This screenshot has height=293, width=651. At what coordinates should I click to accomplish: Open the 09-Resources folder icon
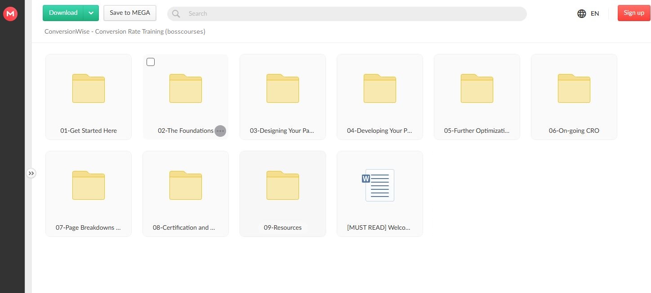(282, 185)
